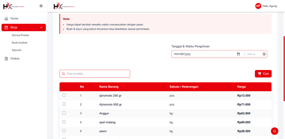Click the product name asem

click(x=103, y=131)
